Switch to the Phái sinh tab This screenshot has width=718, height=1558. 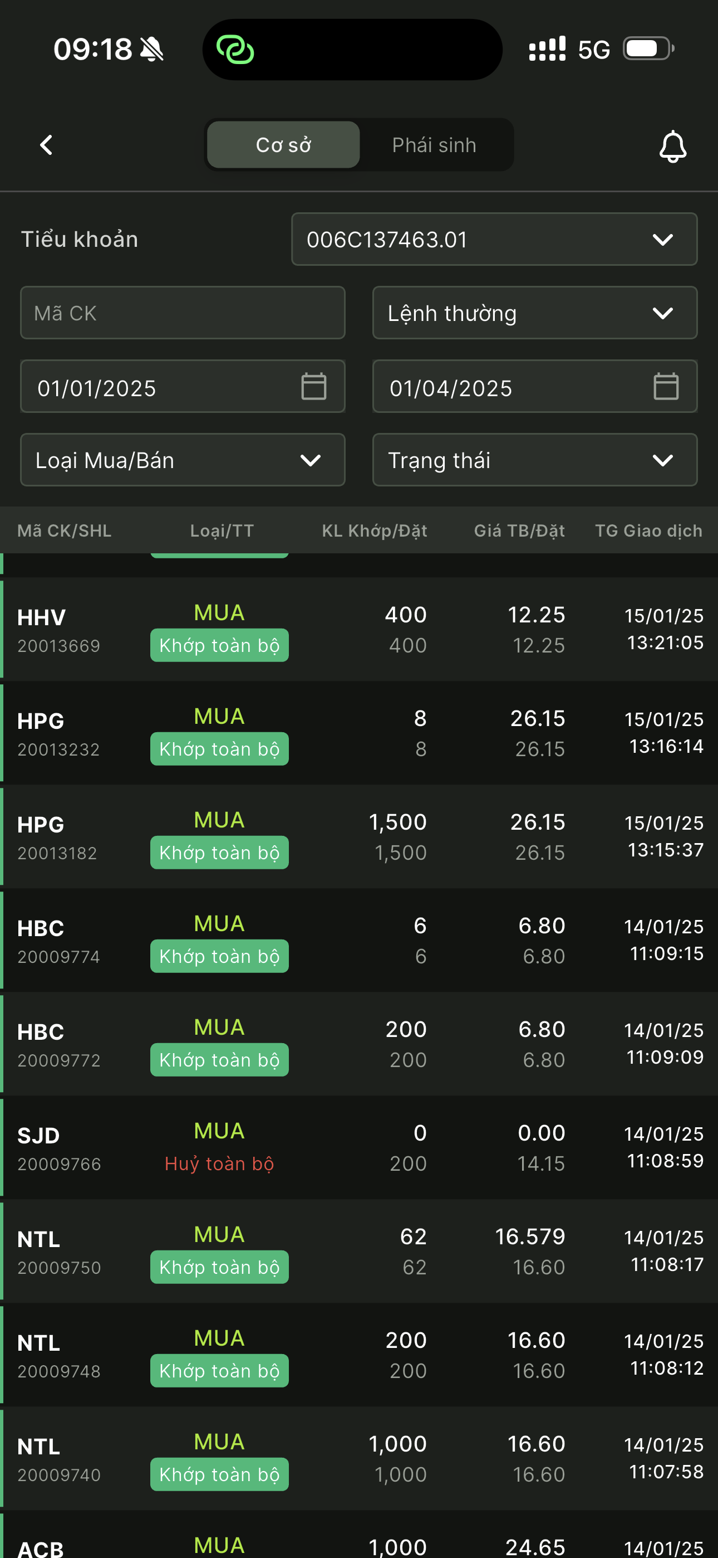tap(434, 145)
